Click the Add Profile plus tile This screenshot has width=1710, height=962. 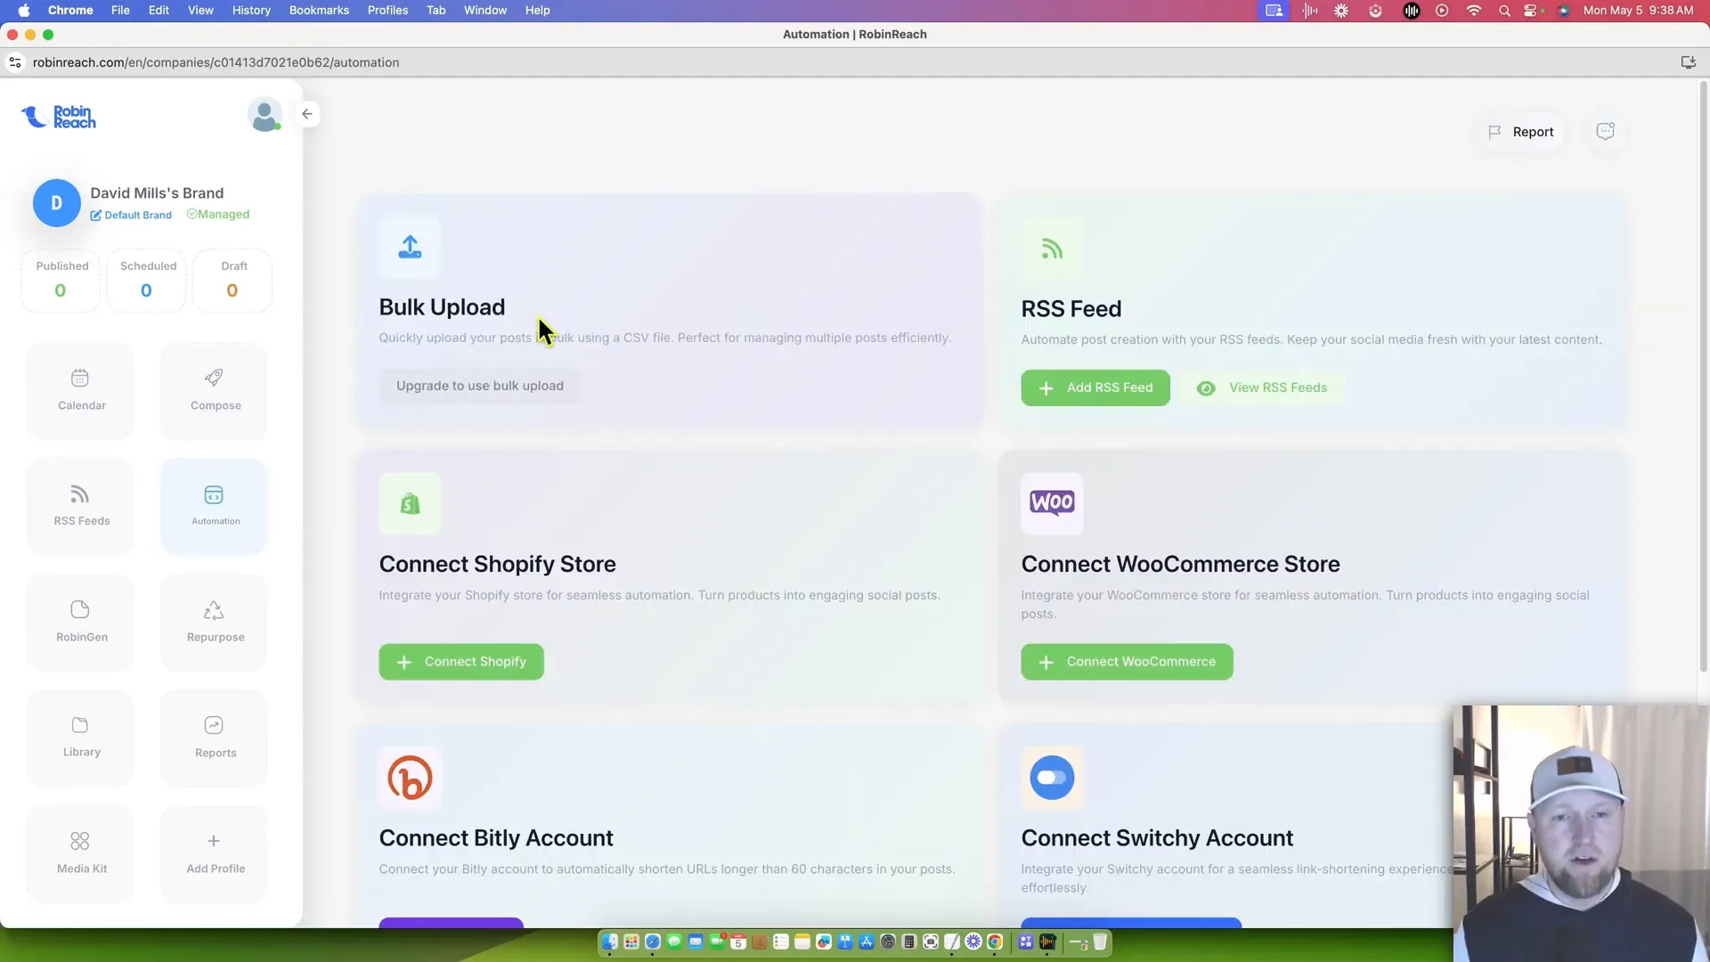click(215, 853)
